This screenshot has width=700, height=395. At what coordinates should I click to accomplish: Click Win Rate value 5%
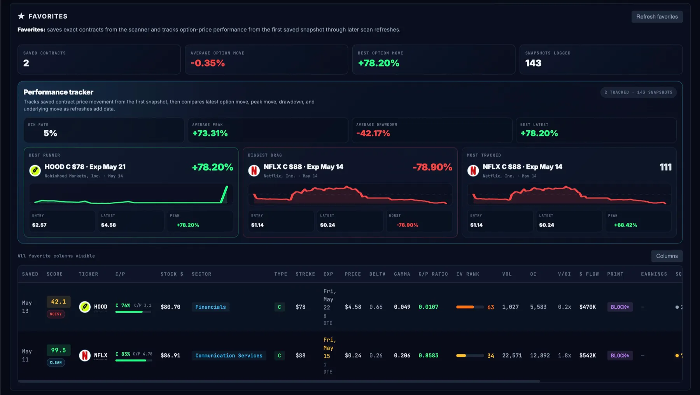click(x=50, y=133)
